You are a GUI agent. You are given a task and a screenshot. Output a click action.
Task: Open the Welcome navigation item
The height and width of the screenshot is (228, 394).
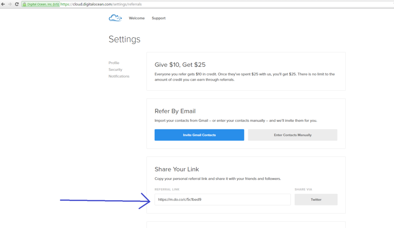137,18
